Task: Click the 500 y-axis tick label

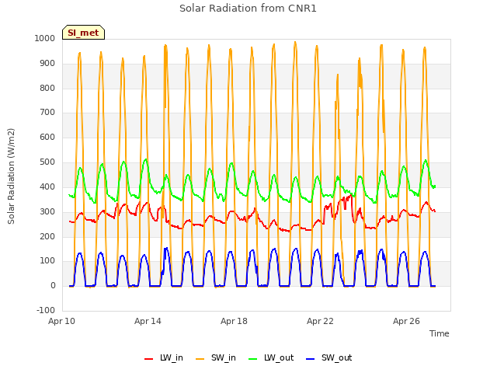Action: tap(47, 162)
